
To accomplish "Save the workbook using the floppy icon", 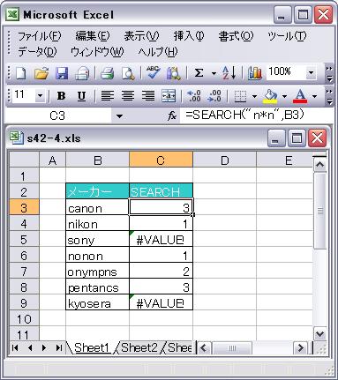I will click(x=62, y=73).
